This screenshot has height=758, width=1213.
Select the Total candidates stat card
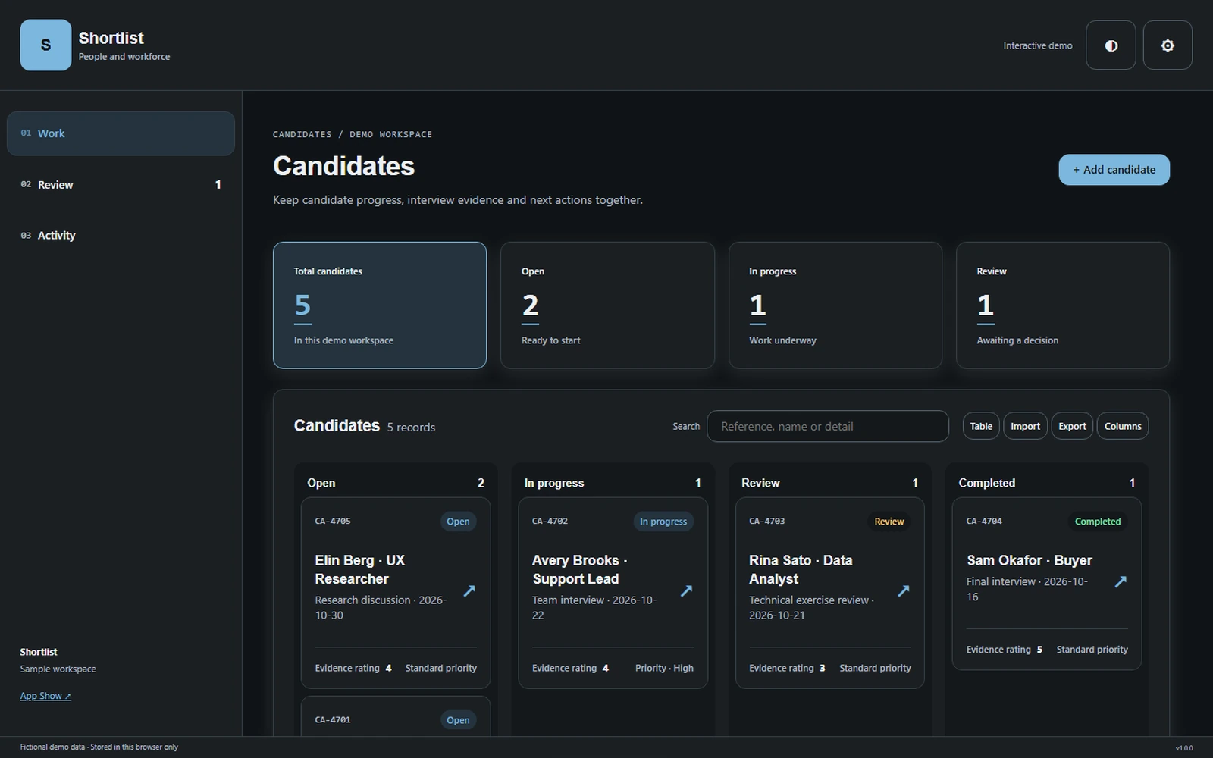(380, 305)
